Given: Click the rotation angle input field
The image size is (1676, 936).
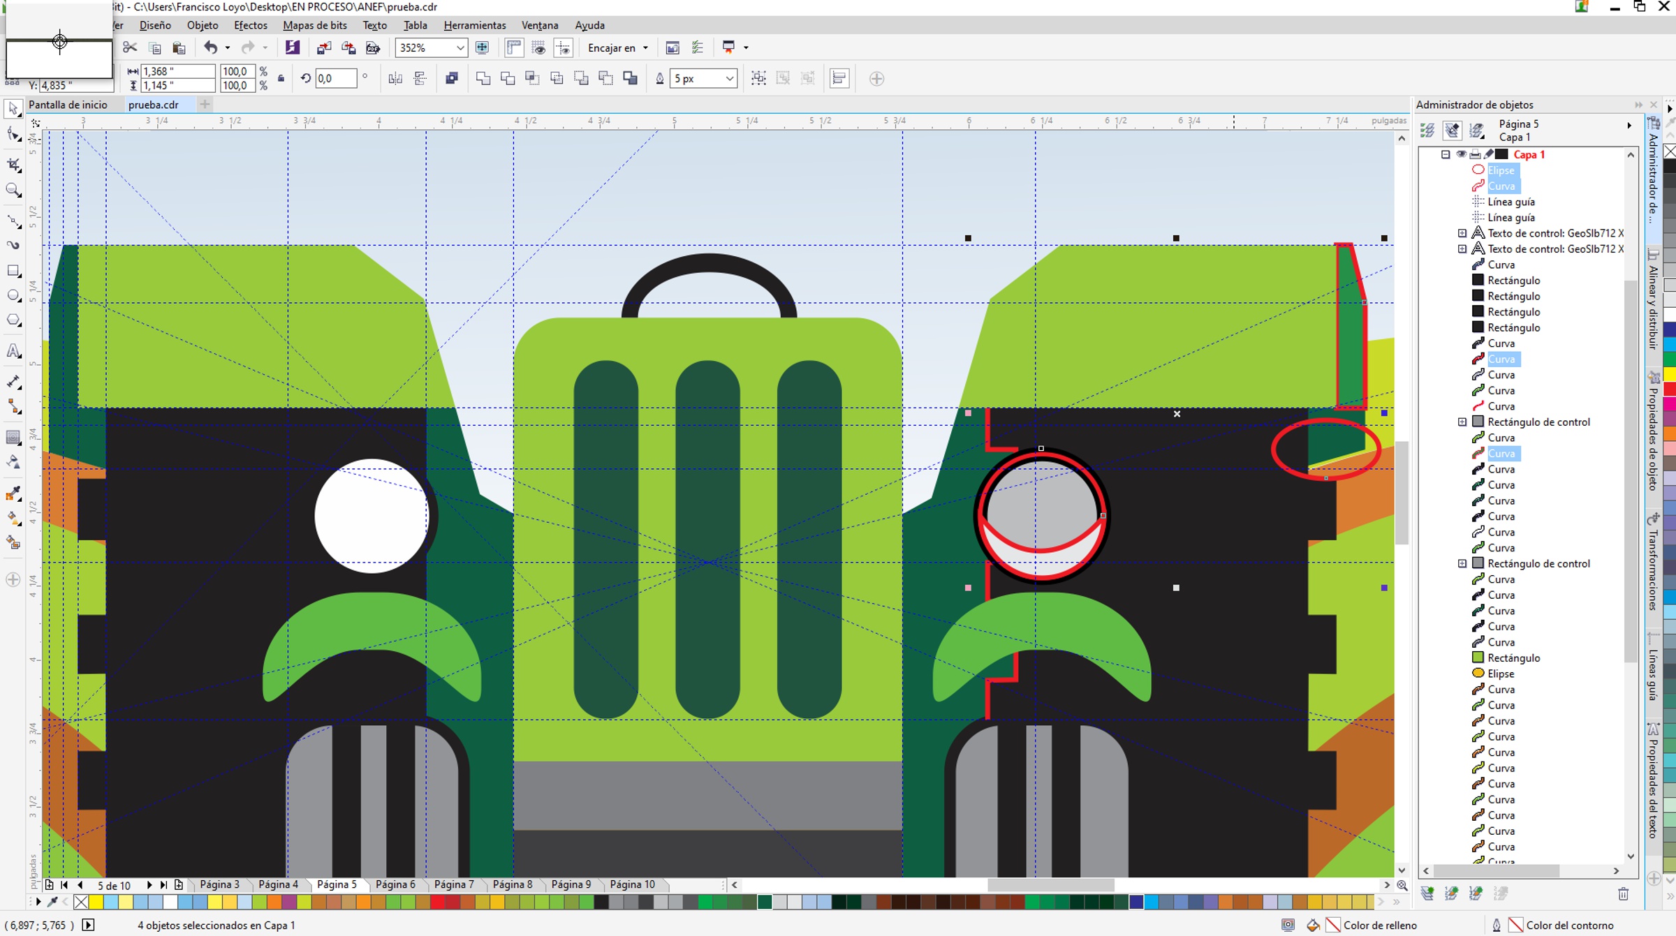Looking at the screenshot, I should (x=336, y=78).
